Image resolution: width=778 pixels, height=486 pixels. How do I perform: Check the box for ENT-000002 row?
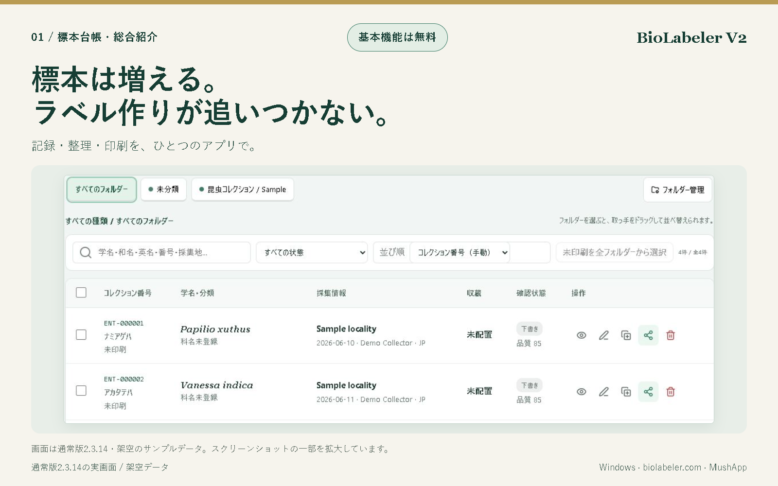81,391
